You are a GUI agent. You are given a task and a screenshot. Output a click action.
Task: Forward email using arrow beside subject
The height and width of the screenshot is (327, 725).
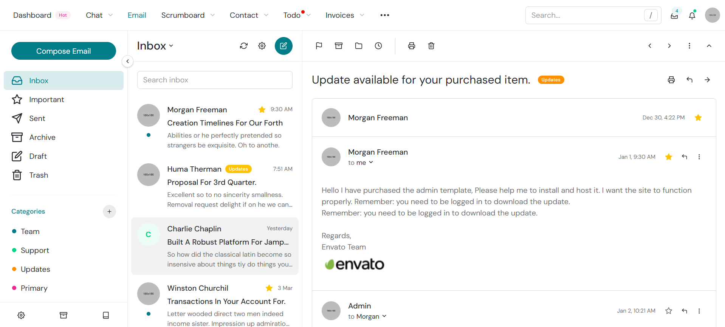tap(707, 80)
